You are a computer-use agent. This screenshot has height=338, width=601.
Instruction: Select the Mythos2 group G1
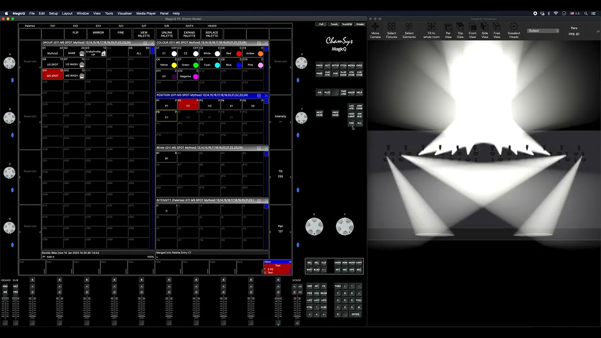[x=53, y=52]
